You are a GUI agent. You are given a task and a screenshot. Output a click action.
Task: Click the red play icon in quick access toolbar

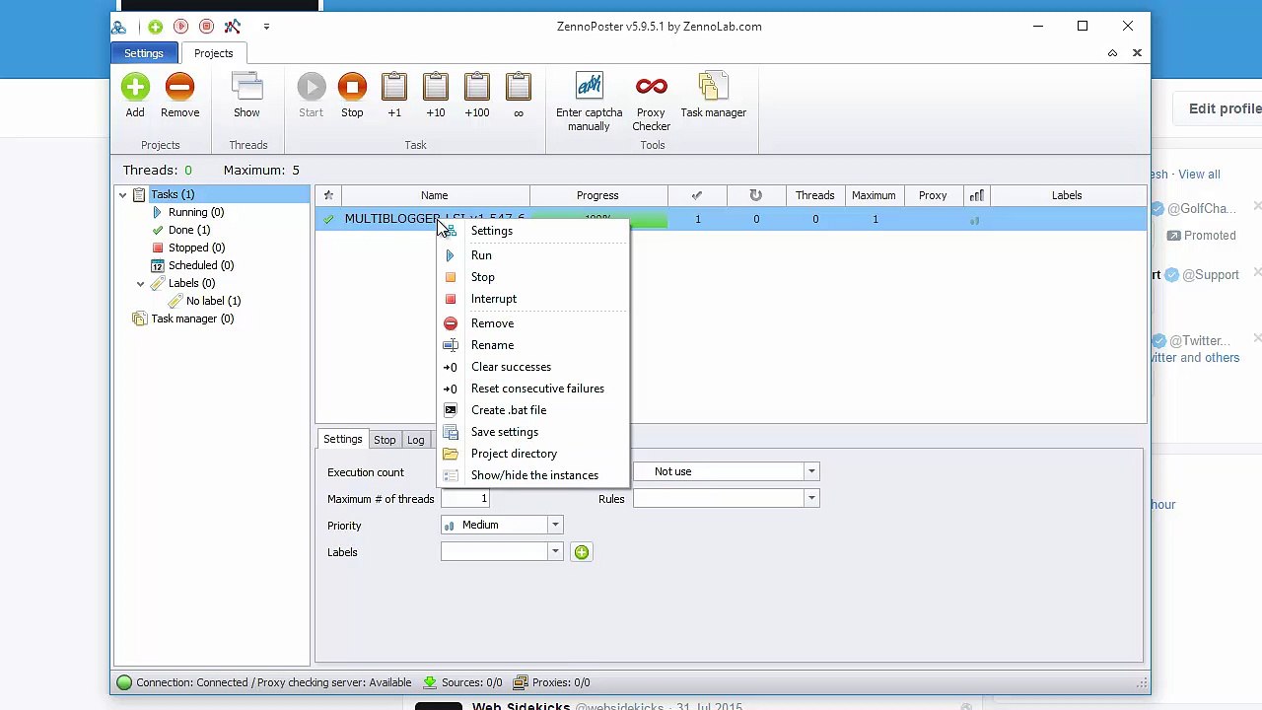coord(180,27)
